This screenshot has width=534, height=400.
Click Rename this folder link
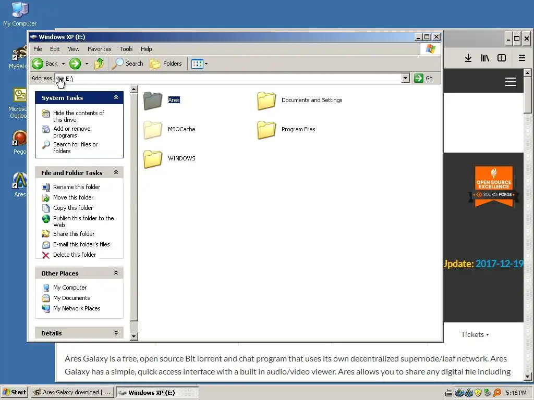pos(77,187)
